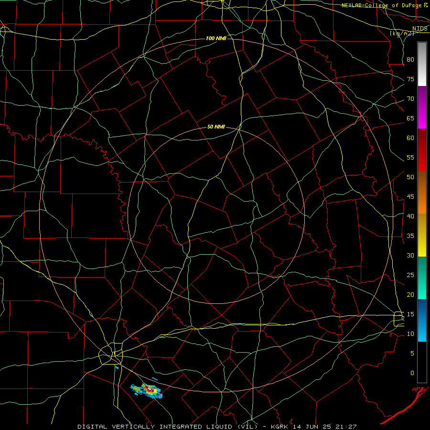Click the 45 value on the color scale
The image size is (430, 430).
tap(410, 197)
